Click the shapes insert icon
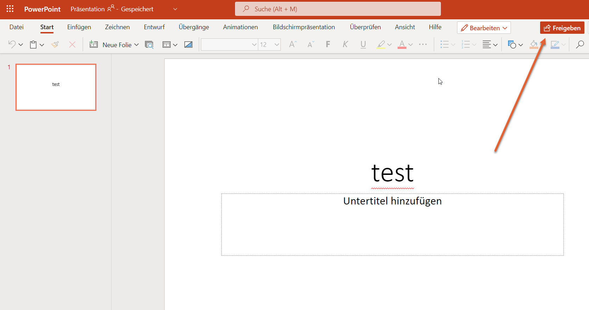 tap(512, 45)
